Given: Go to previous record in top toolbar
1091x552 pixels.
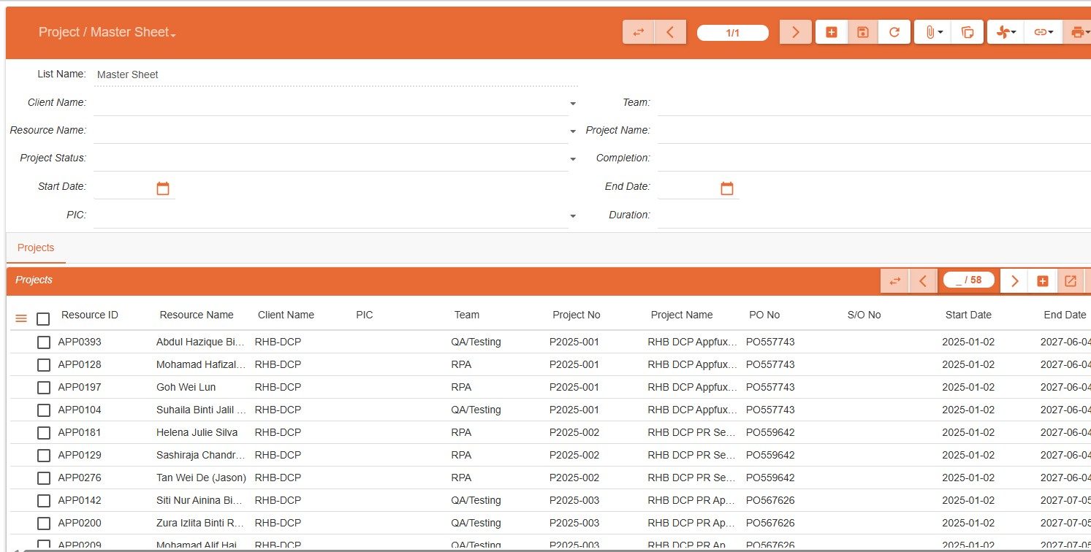Looking at the screenshot, I should (x=670, y=32).
